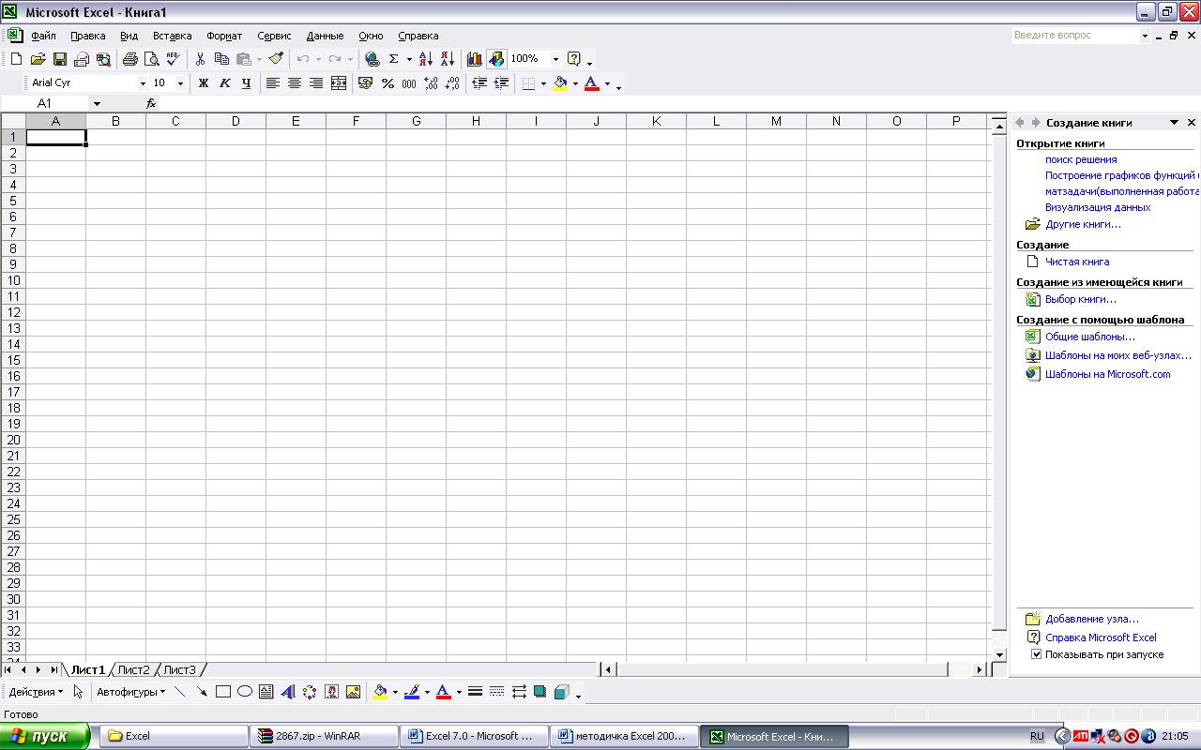Insert hyperlink with the globe icon
Image resolution: width=1201 pixels, height=750 pixels.
pyautogui.click(x=372, y=59)
